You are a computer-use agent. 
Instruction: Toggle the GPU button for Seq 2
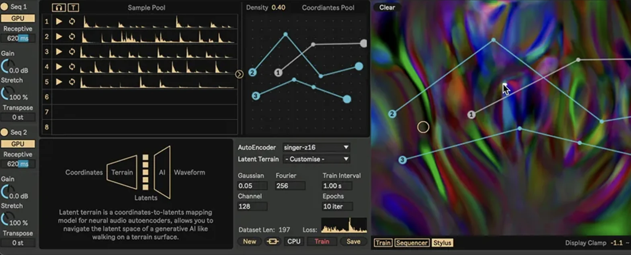click(18, 144)
